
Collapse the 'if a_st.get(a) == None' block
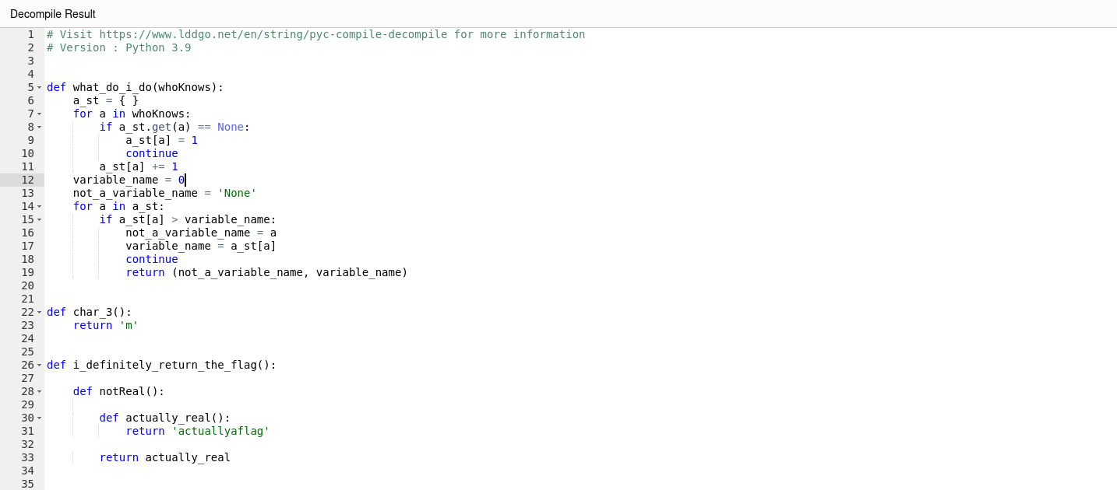tap(39, 127)
